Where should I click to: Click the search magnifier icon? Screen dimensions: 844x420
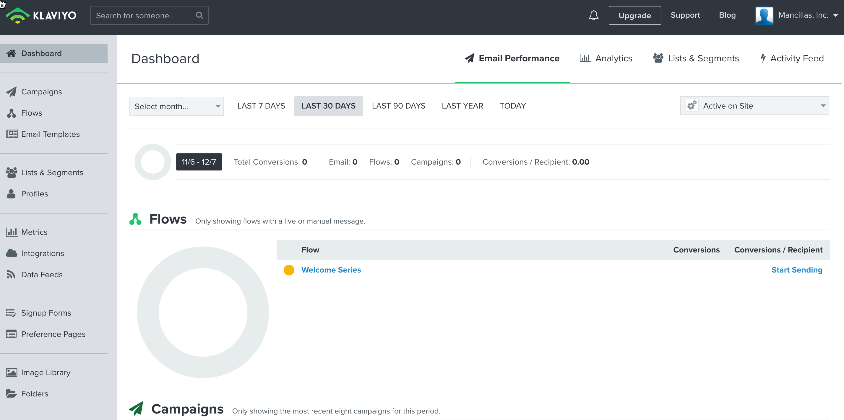pos(199,15)
